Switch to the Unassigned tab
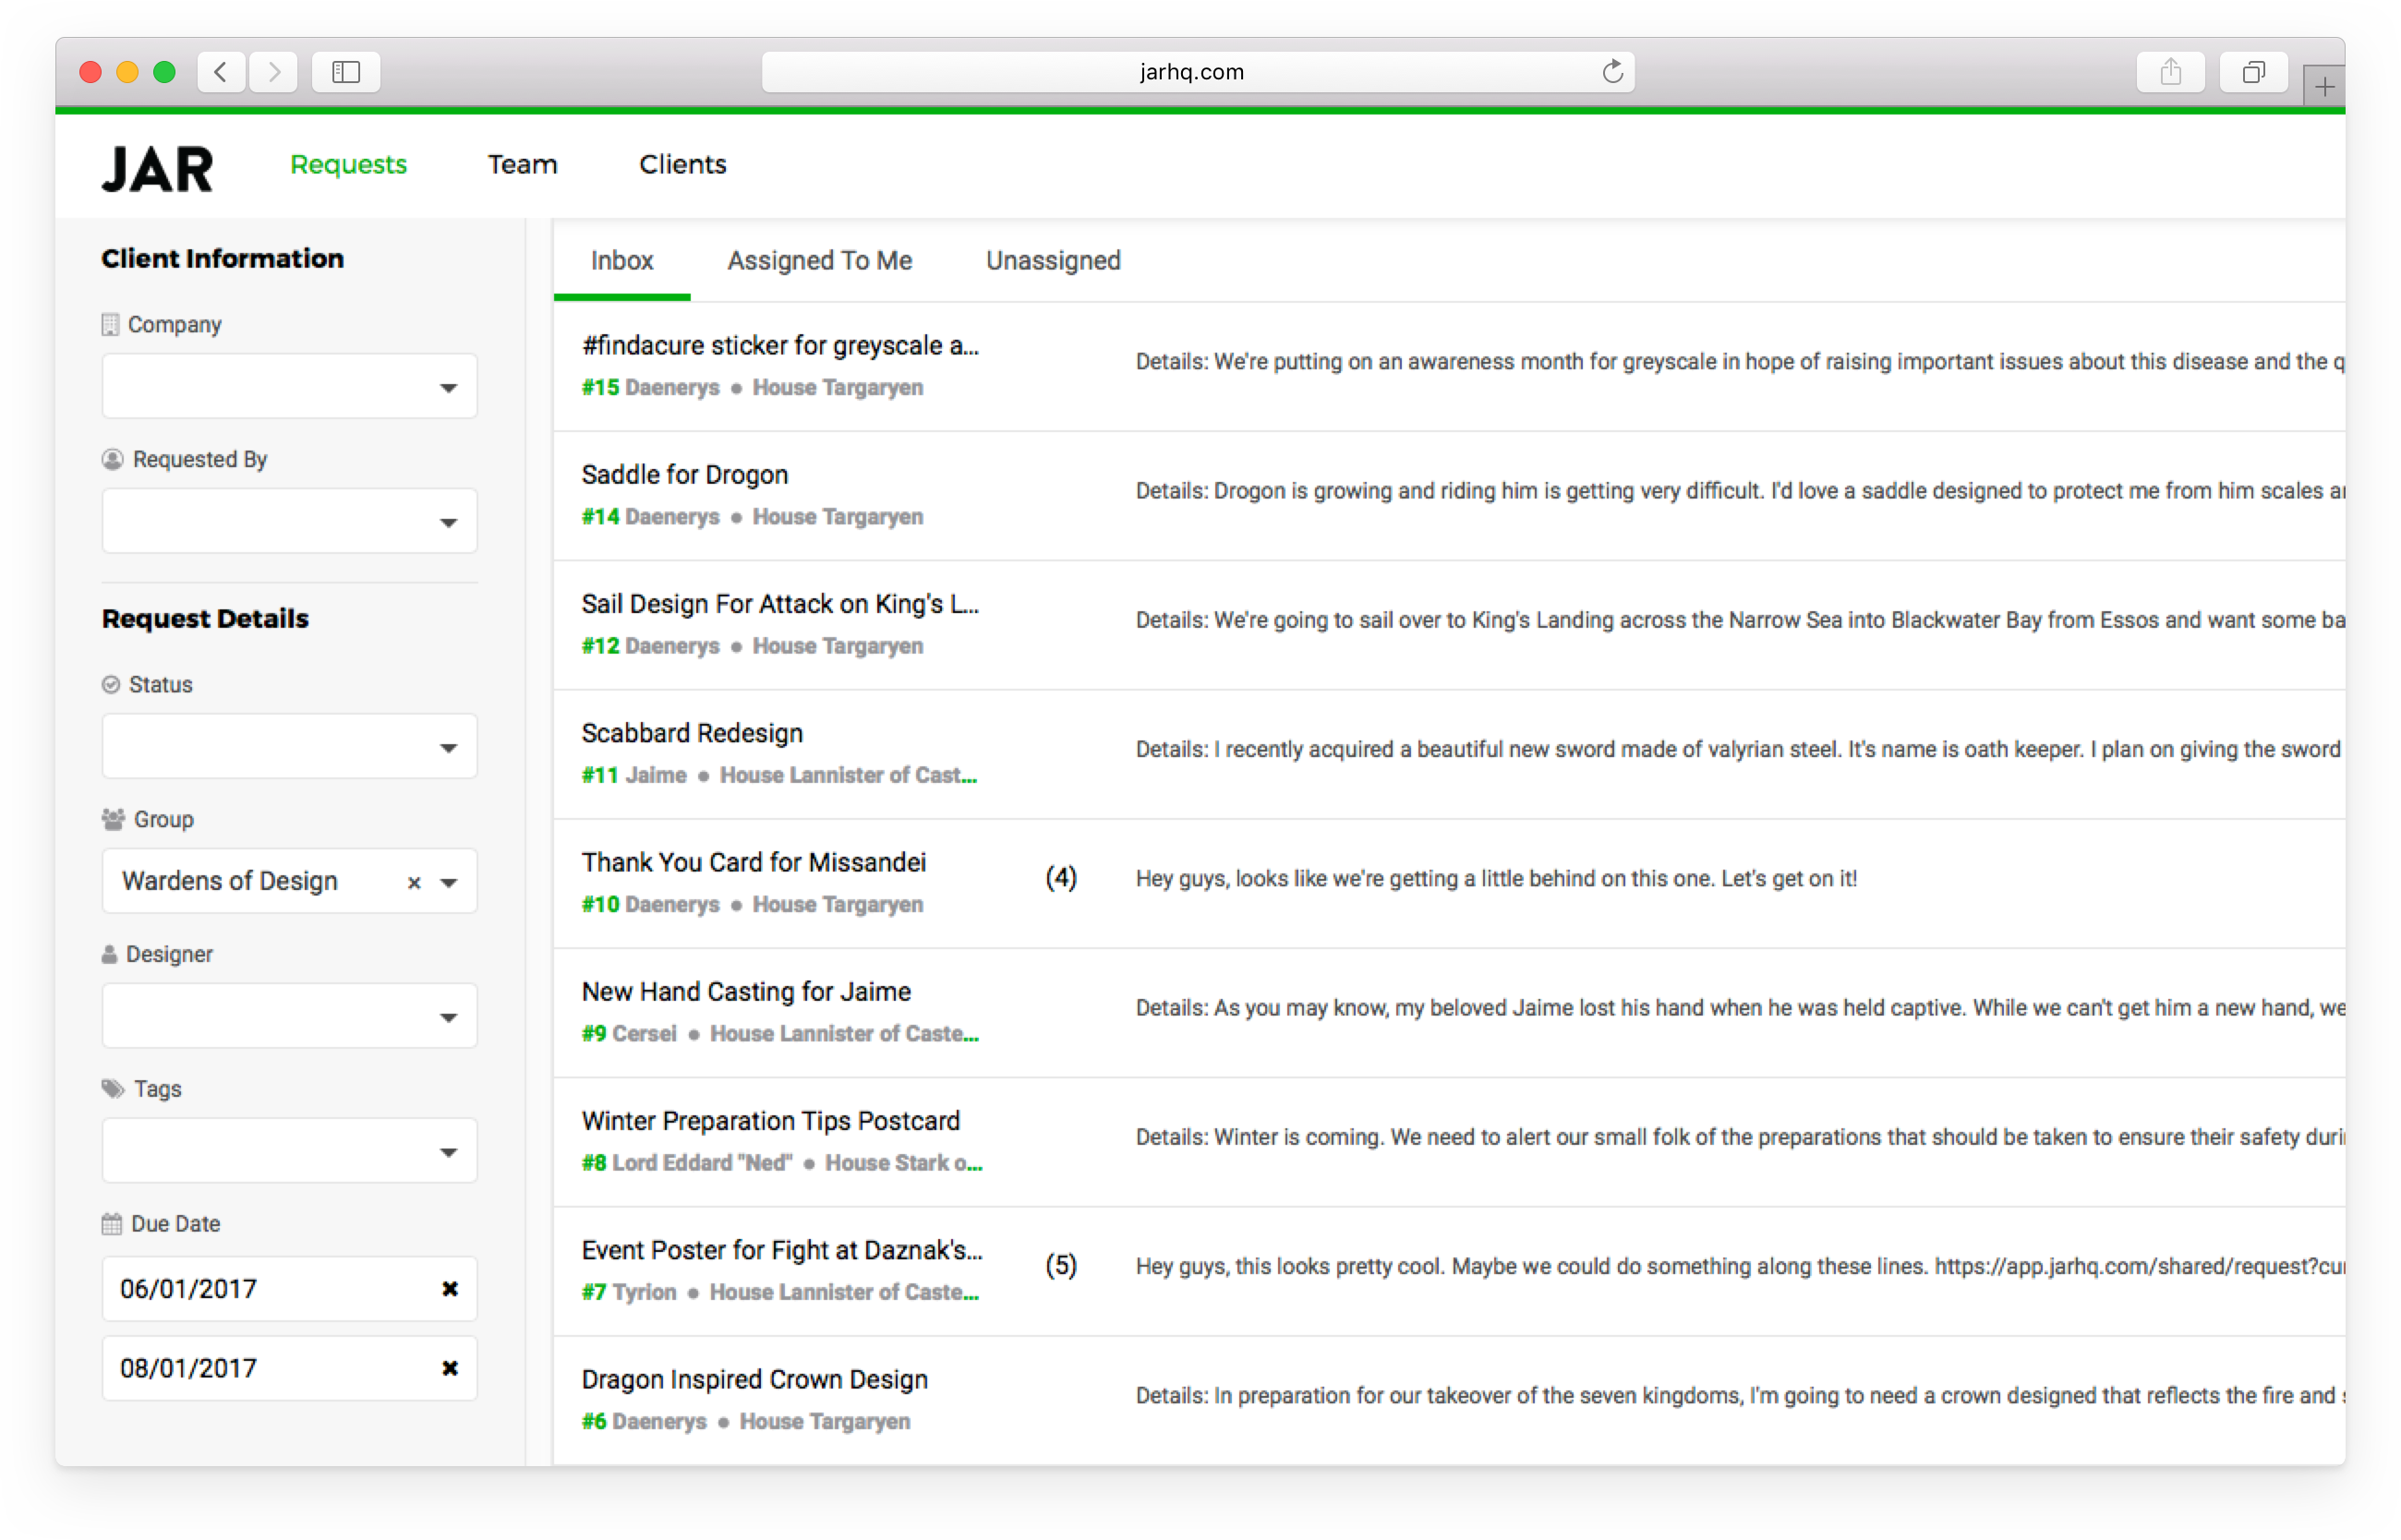The image size is (2401, 1540). point(1053,261)
